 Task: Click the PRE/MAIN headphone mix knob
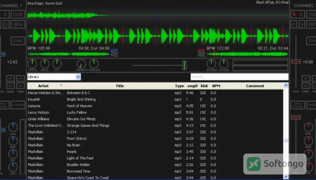pos(81,64)
